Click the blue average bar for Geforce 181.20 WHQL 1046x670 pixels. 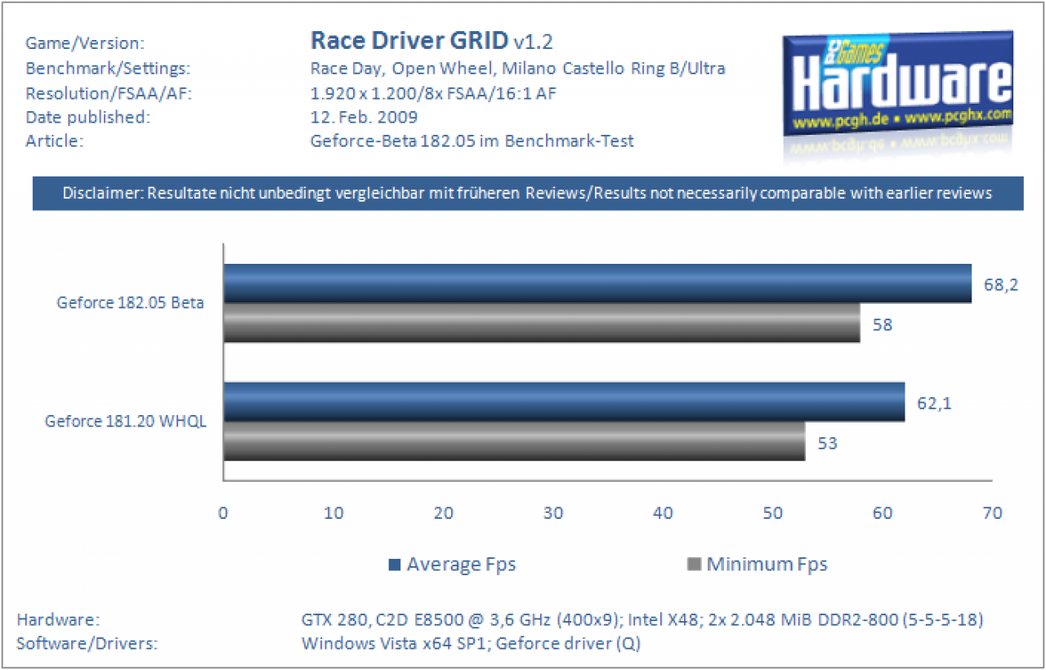[x=564, y=401]
